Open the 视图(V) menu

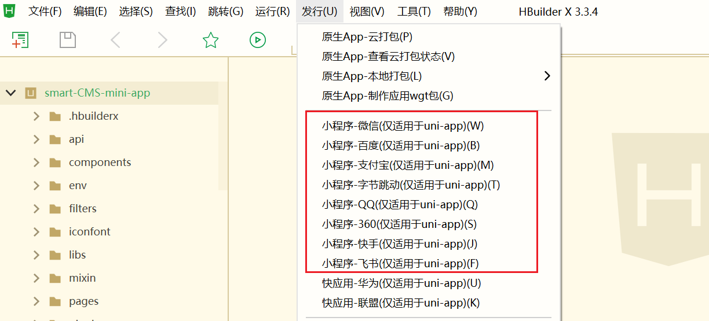[x=367, y=12]
